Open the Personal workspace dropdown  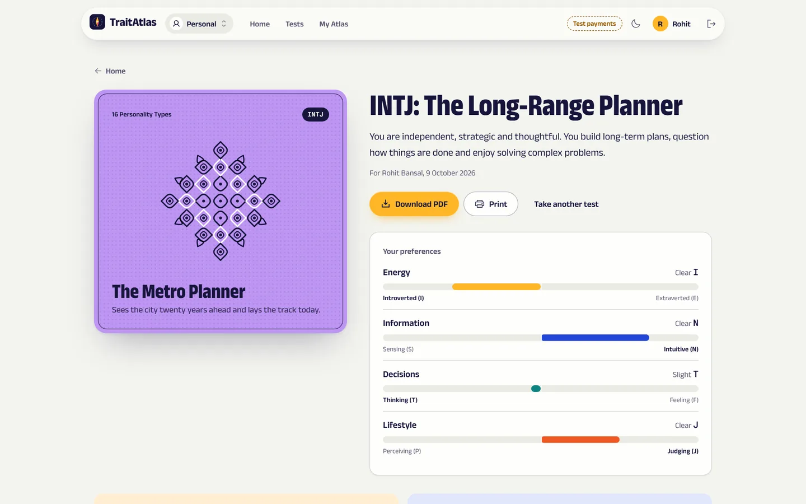pos(199,24)
